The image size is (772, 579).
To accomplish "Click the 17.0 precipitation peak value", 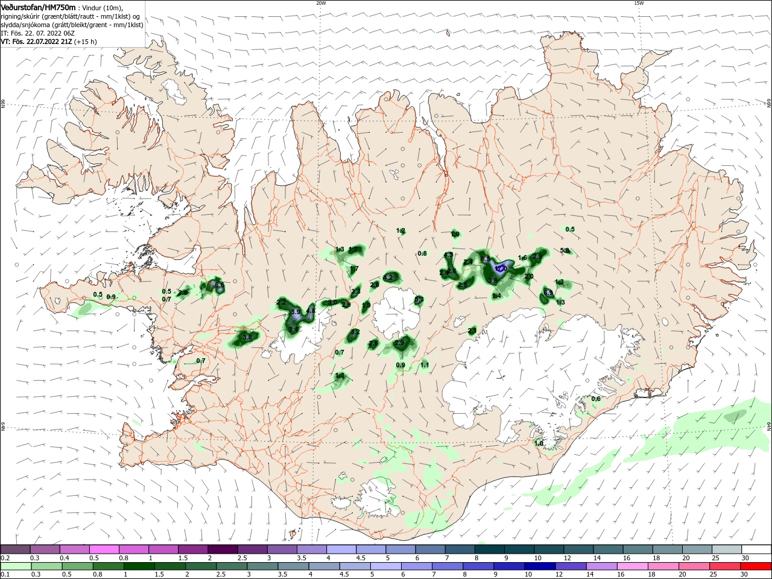I will (501, 268).
